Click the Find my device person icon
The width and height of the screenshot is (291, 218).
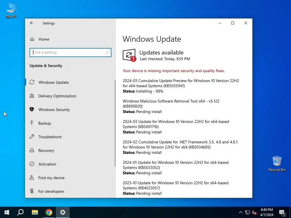(x=32, y=177)
